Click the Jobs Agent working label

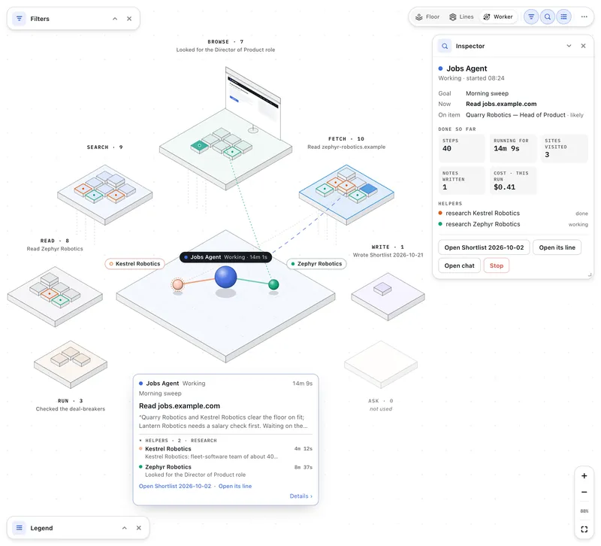tap(226, 257)
